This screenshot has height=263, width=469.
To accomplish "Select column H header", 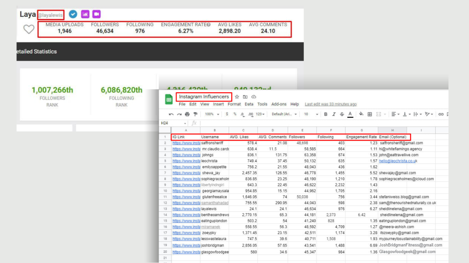I will pos(392,130).
